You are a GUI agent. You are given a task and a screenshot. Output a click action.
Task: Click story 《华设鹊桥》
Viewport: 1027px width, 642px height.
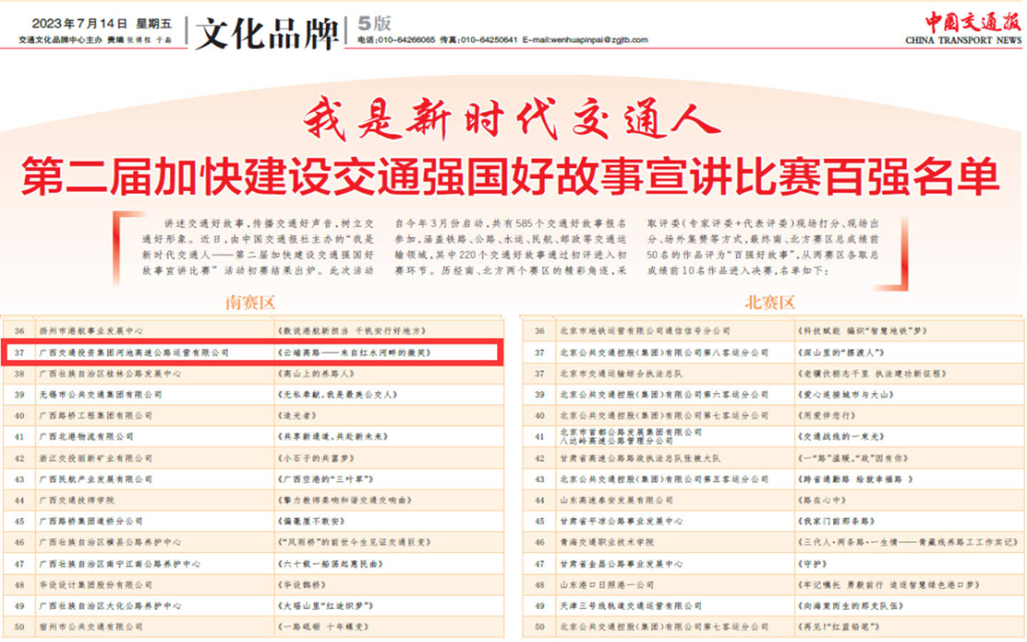(301, 585)
